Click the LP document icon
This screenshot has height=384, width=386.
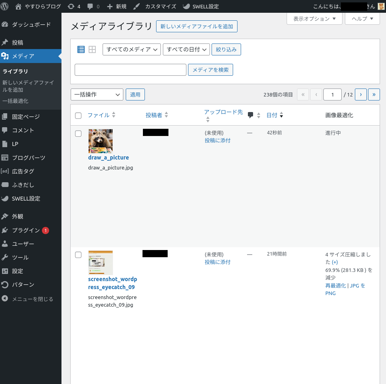pyautogui.click(x=5, y=144)
